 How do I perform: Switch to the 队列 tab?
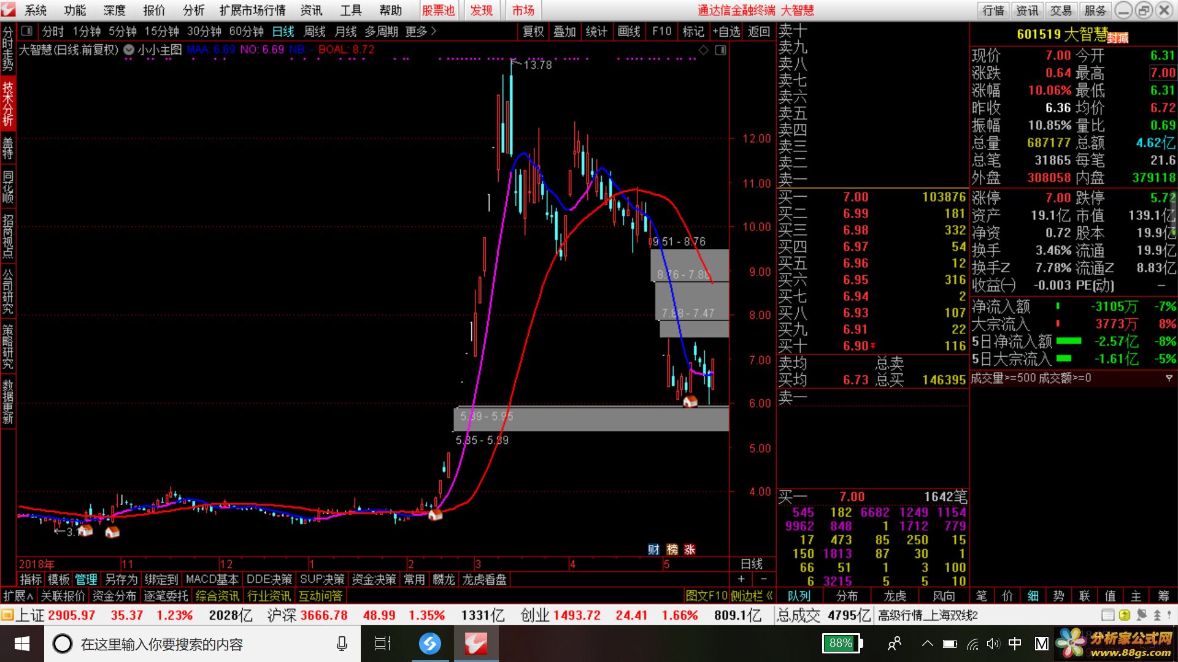pos(799,596)
